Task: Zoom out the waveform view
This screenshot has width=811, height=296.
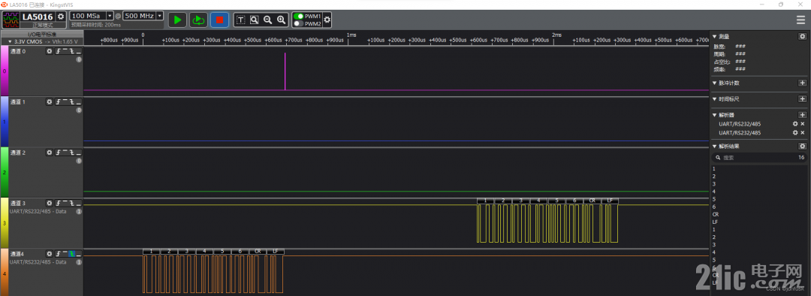Action: click(x=267, y=20)
